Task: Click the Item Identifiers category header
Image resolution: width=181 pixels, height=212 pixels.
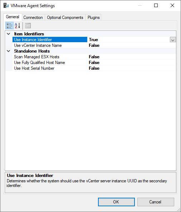Action: (29, 34)
